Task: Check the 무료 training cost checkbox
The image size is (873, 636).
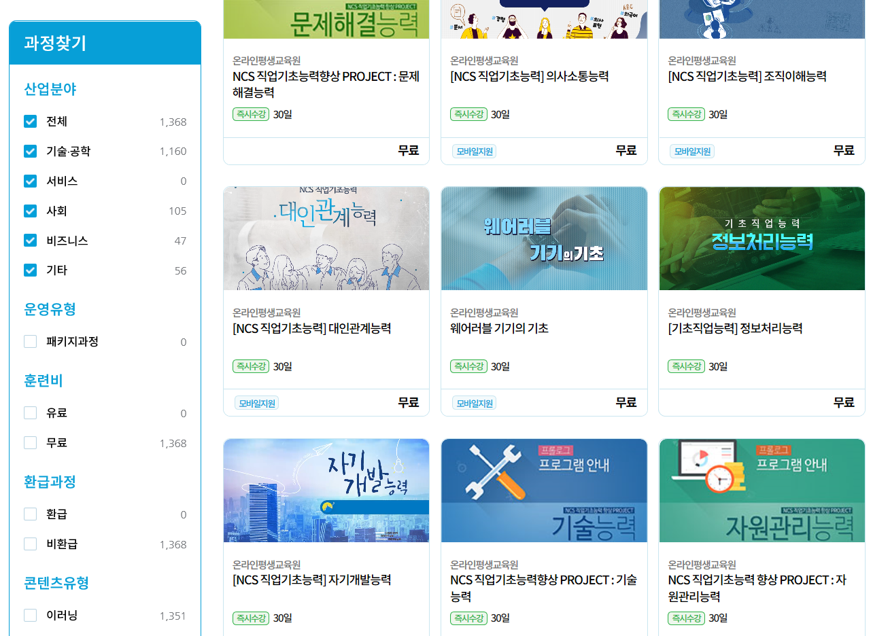Action: click(x=30, y=442)
